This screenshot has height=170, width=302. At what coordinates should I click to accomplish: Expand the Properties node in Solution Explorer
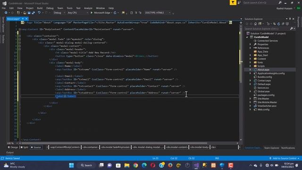tap(251, 44)
